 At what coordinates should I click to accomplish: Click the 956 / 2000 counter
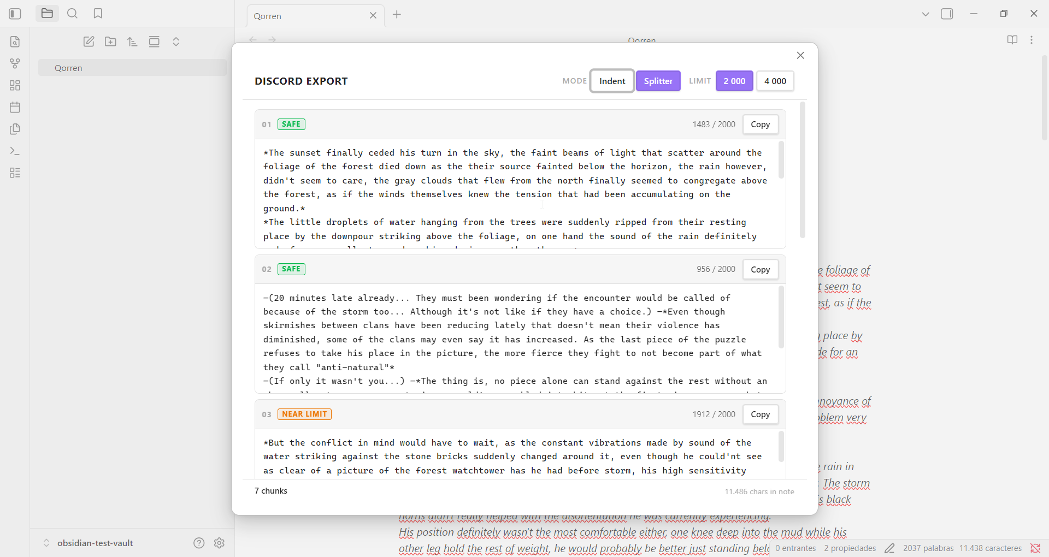pyautogui.click(x=716, y=269)
